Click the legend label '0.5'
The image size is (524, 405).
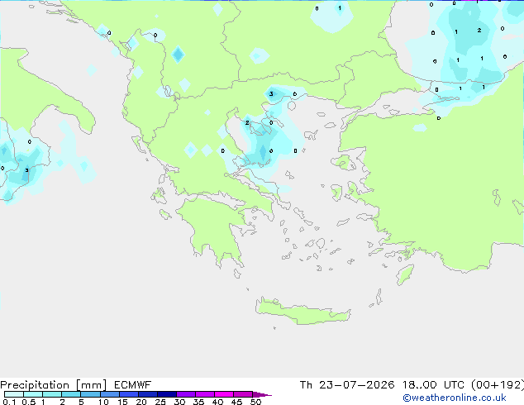tap(29, 402)
